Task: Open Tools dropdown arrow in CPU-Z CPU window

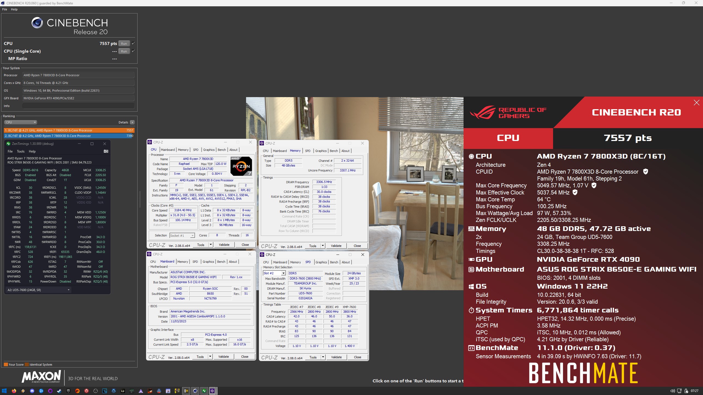Action: click(x=211, y=245)
